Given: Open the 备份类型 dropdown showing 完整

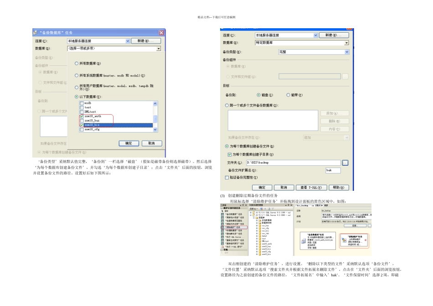Looking at the screenshot, I should pos(347,52).
